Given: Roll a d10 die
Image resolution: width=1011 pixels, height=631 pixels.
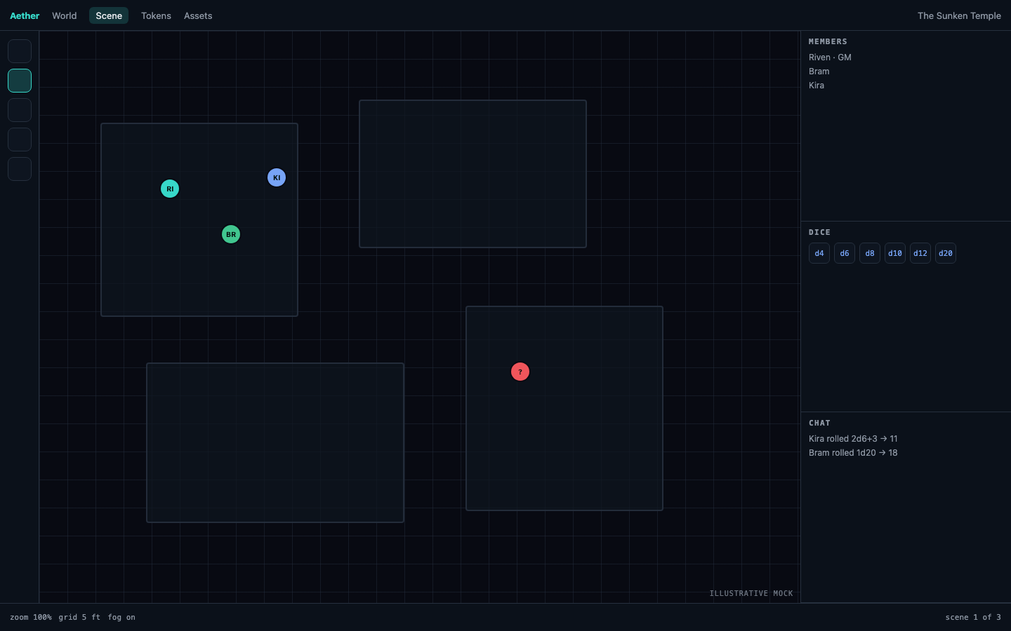Looking at the screenshot, I should 895,253.
